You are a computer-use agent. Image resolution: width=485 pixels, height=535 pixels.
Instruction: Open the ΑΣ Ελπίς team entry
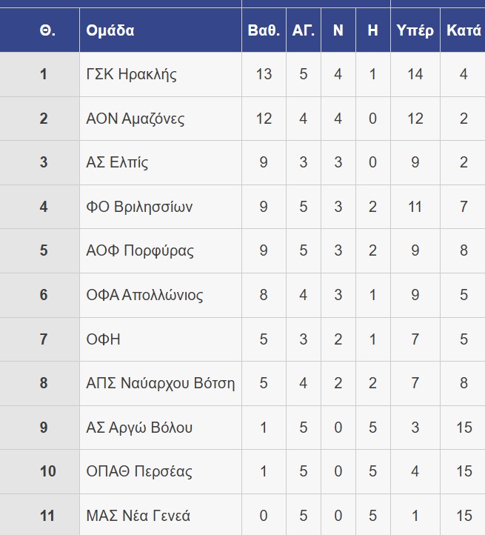117,162
